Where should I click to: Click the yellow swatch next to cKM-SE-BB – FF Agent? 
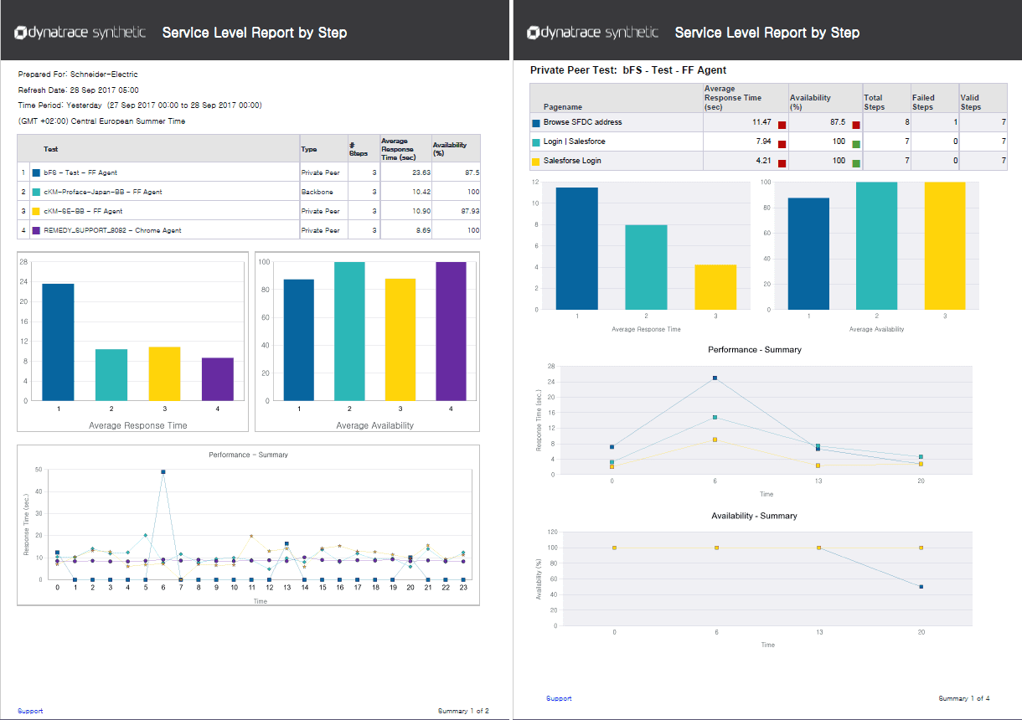(36, 211)
